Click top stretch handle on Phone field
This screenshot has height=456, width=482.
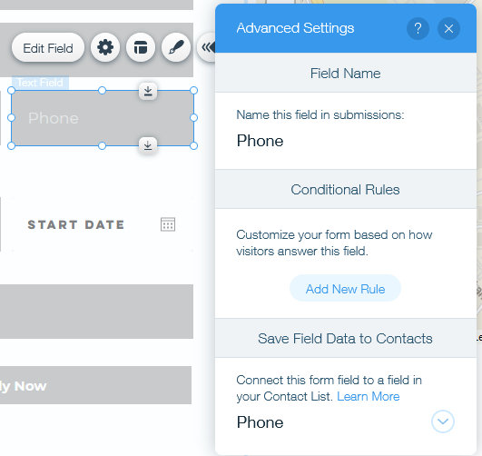point(148,91)
